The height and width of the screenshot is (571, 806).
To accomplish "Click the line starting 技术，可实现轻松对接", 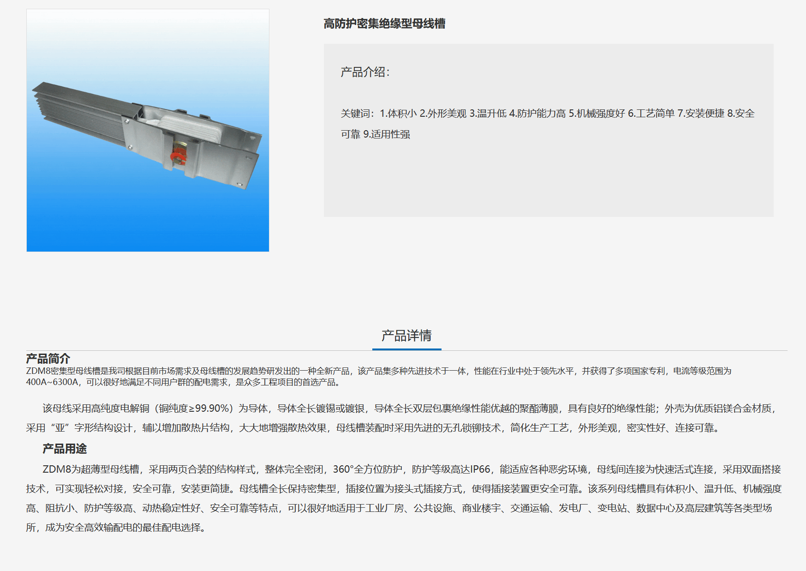I will [404, 489].
